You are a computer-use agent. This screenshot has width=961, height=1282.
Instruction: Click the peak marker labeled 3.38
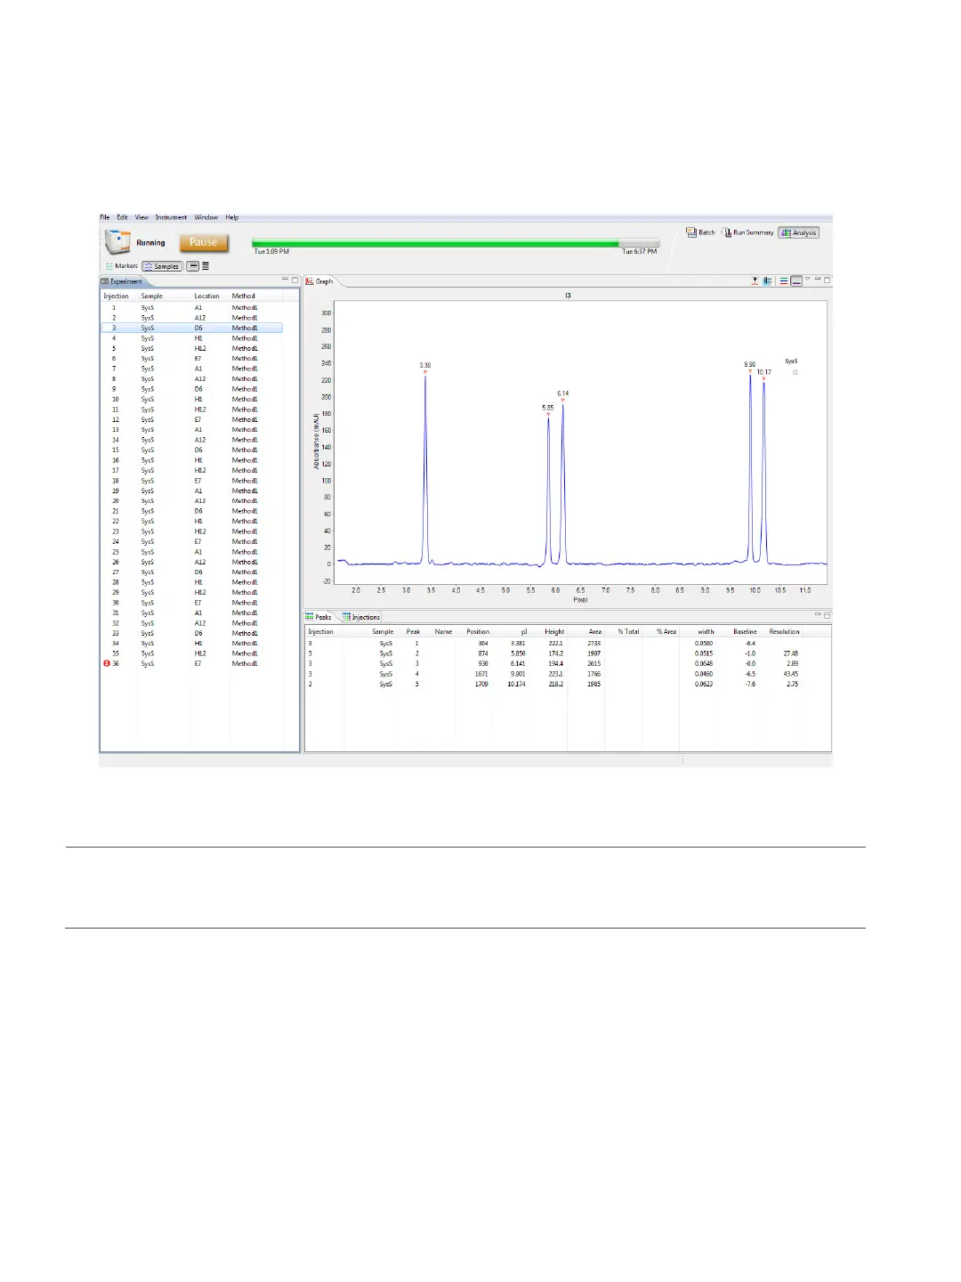(425, 372)
